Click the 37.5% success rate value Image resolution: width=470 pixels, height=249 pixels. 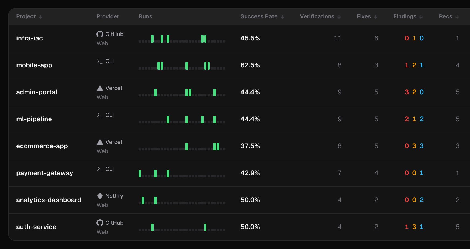250,146
